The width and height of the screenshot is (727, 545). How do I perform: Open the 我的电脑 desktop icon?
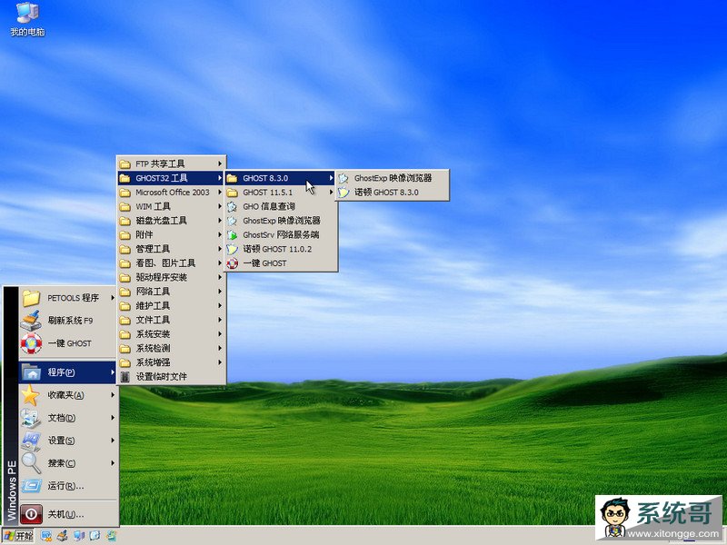coord(27,18)
